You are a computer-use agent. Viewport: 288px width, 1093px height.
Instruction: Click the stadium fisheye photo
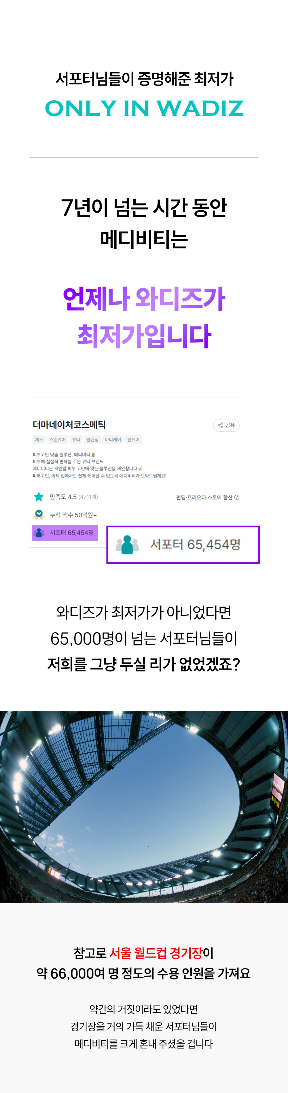[x=144, y=807]
